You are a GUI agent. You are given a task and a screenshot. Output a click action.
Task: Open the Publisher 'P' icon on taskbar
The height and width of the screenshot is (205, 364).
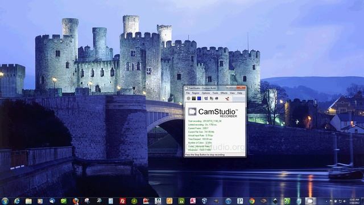tap(240, 201)
